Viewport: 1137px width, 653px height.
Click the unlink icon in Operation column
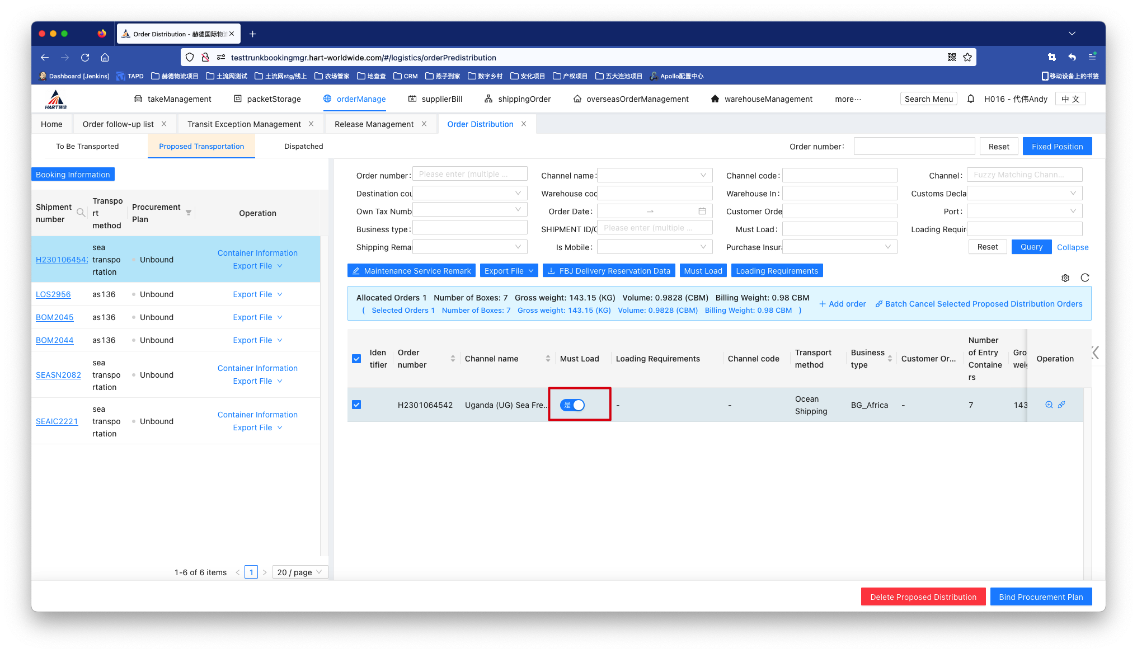pyautogui.click(x=1061, y=405)
